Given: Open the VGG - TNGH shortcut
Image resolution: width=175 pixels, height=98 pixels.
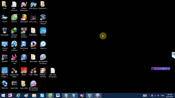Looking at the screenshot, I should pyautogui.click(x=33, y=72).
